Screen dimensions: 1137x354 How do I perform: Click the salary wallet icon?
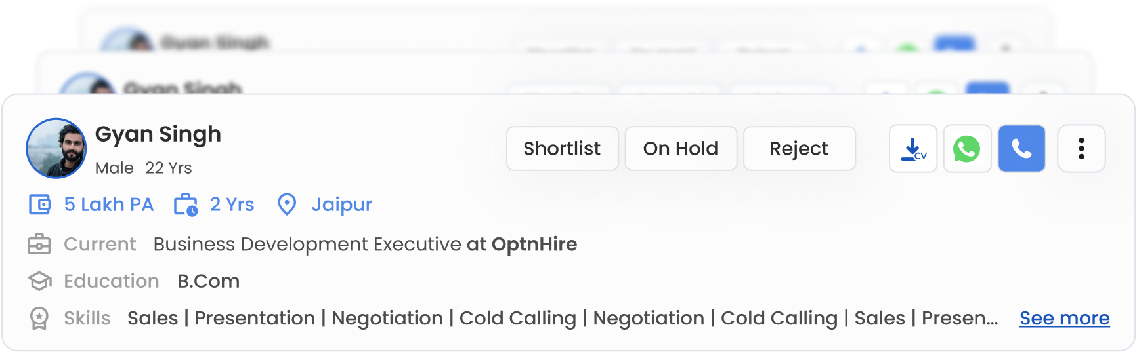pos(39,205)
